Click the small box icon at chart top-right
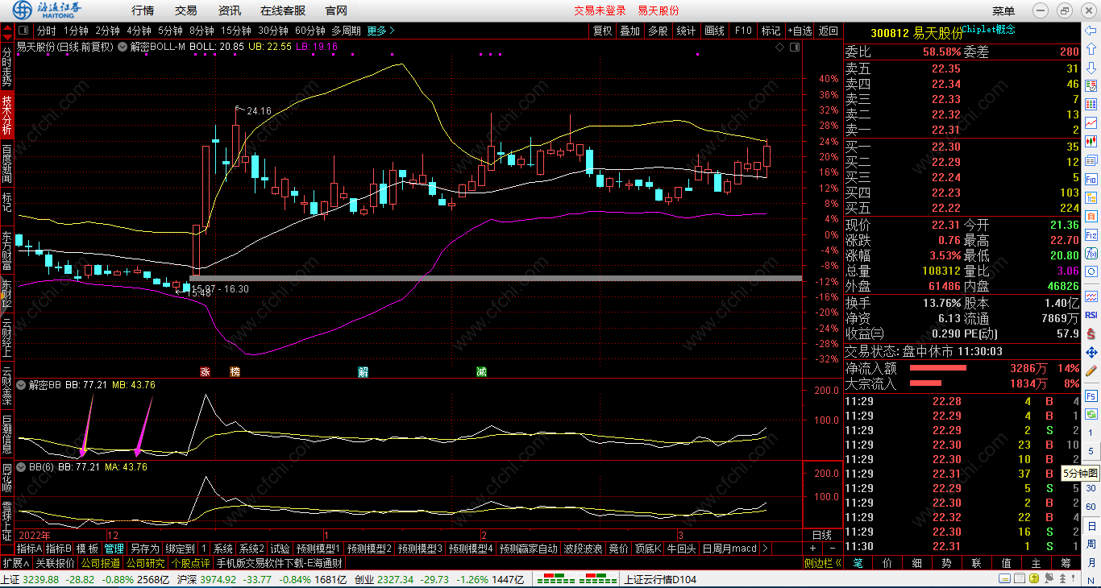Viewport: 1101px width, 588px height. (794, 47)
